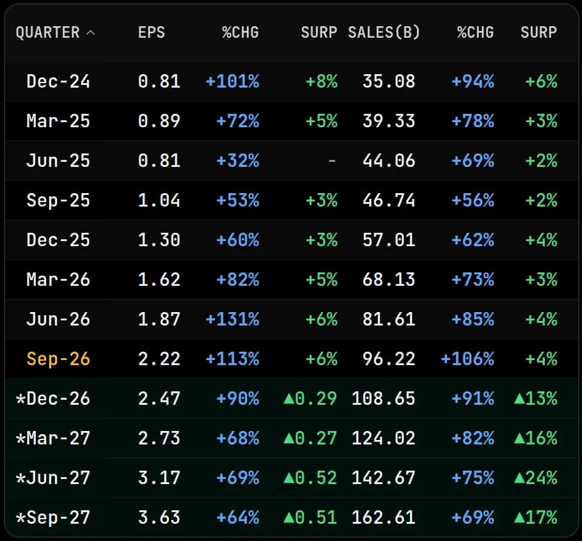Viewport: 582px width, 541px height.
Task: Click the sales value 68.13
Action: (x=389, y=279)
